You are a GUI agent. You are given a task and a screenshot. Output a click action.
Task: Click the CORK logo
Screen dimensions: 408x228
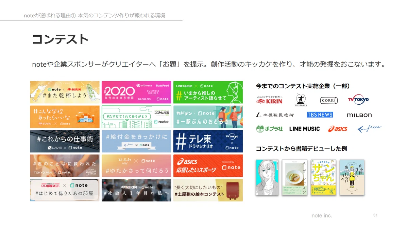pyautogui.click(x=329, y=101)
